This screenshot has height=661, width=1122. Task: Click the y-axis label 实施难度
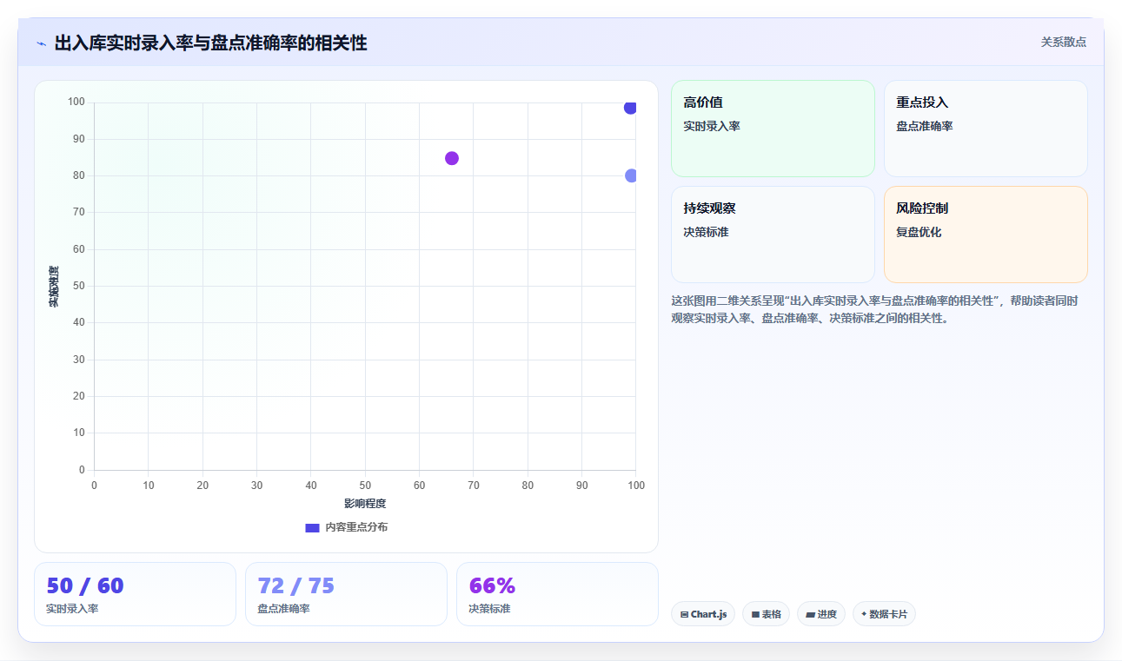54,287
